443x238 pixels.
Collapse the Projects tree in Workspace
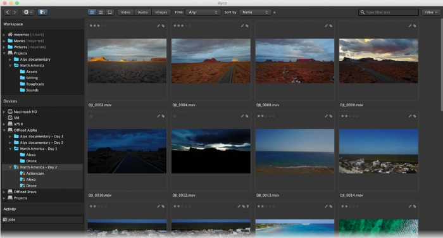[4, 53]
